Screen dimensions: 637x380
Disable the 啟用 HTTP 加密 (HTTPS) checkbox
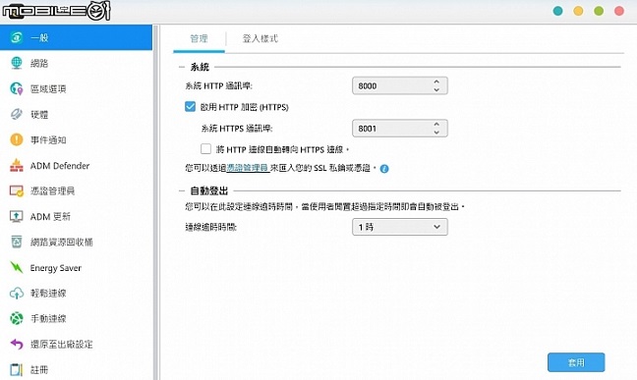[x=190, y=107]
